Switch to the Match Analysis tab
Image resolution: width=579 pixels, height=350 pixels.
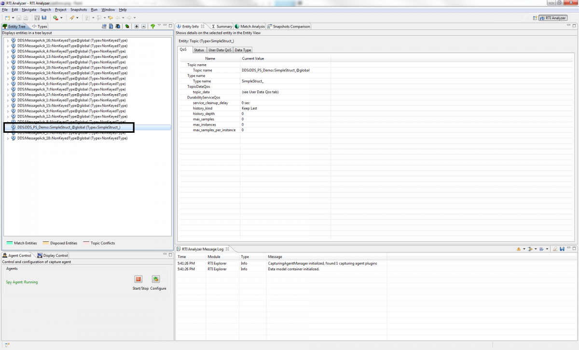point(250,27)
